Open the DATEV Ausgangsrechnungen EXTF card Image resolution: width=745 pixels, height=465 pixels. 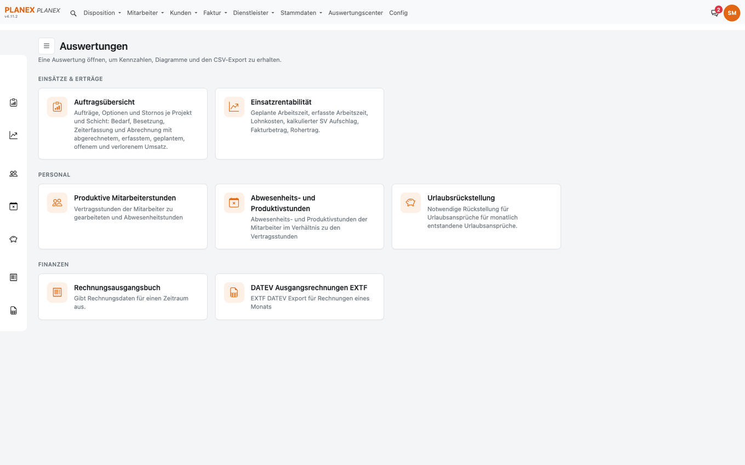[300, 297]
